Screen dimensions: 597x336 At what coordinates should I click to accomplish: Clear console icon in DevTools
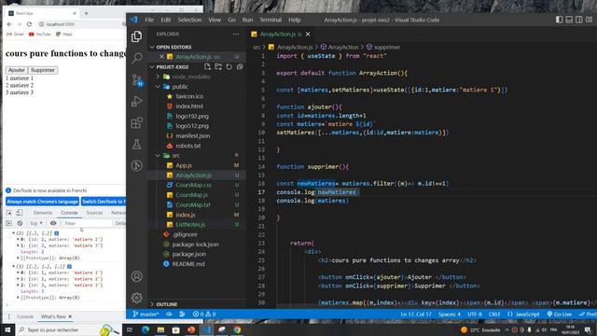[x=20, y=223]
